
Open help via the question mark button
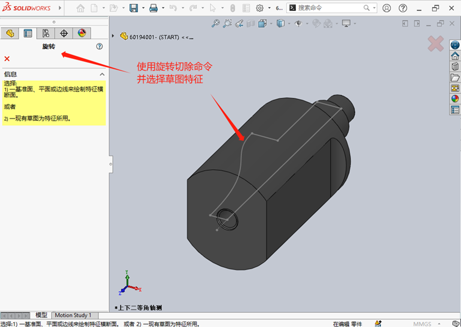pyautogui.click(x=99, y=46)
